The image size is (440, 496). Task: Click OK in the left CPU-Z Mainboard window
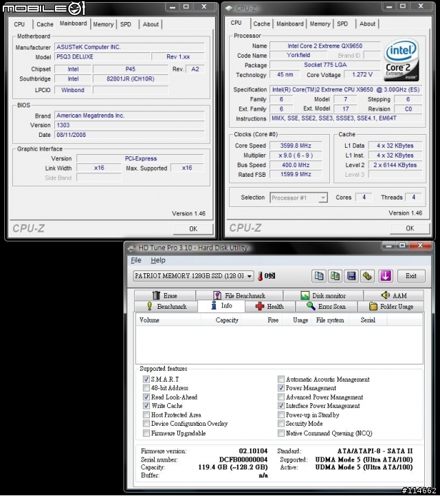coord(193,228)
